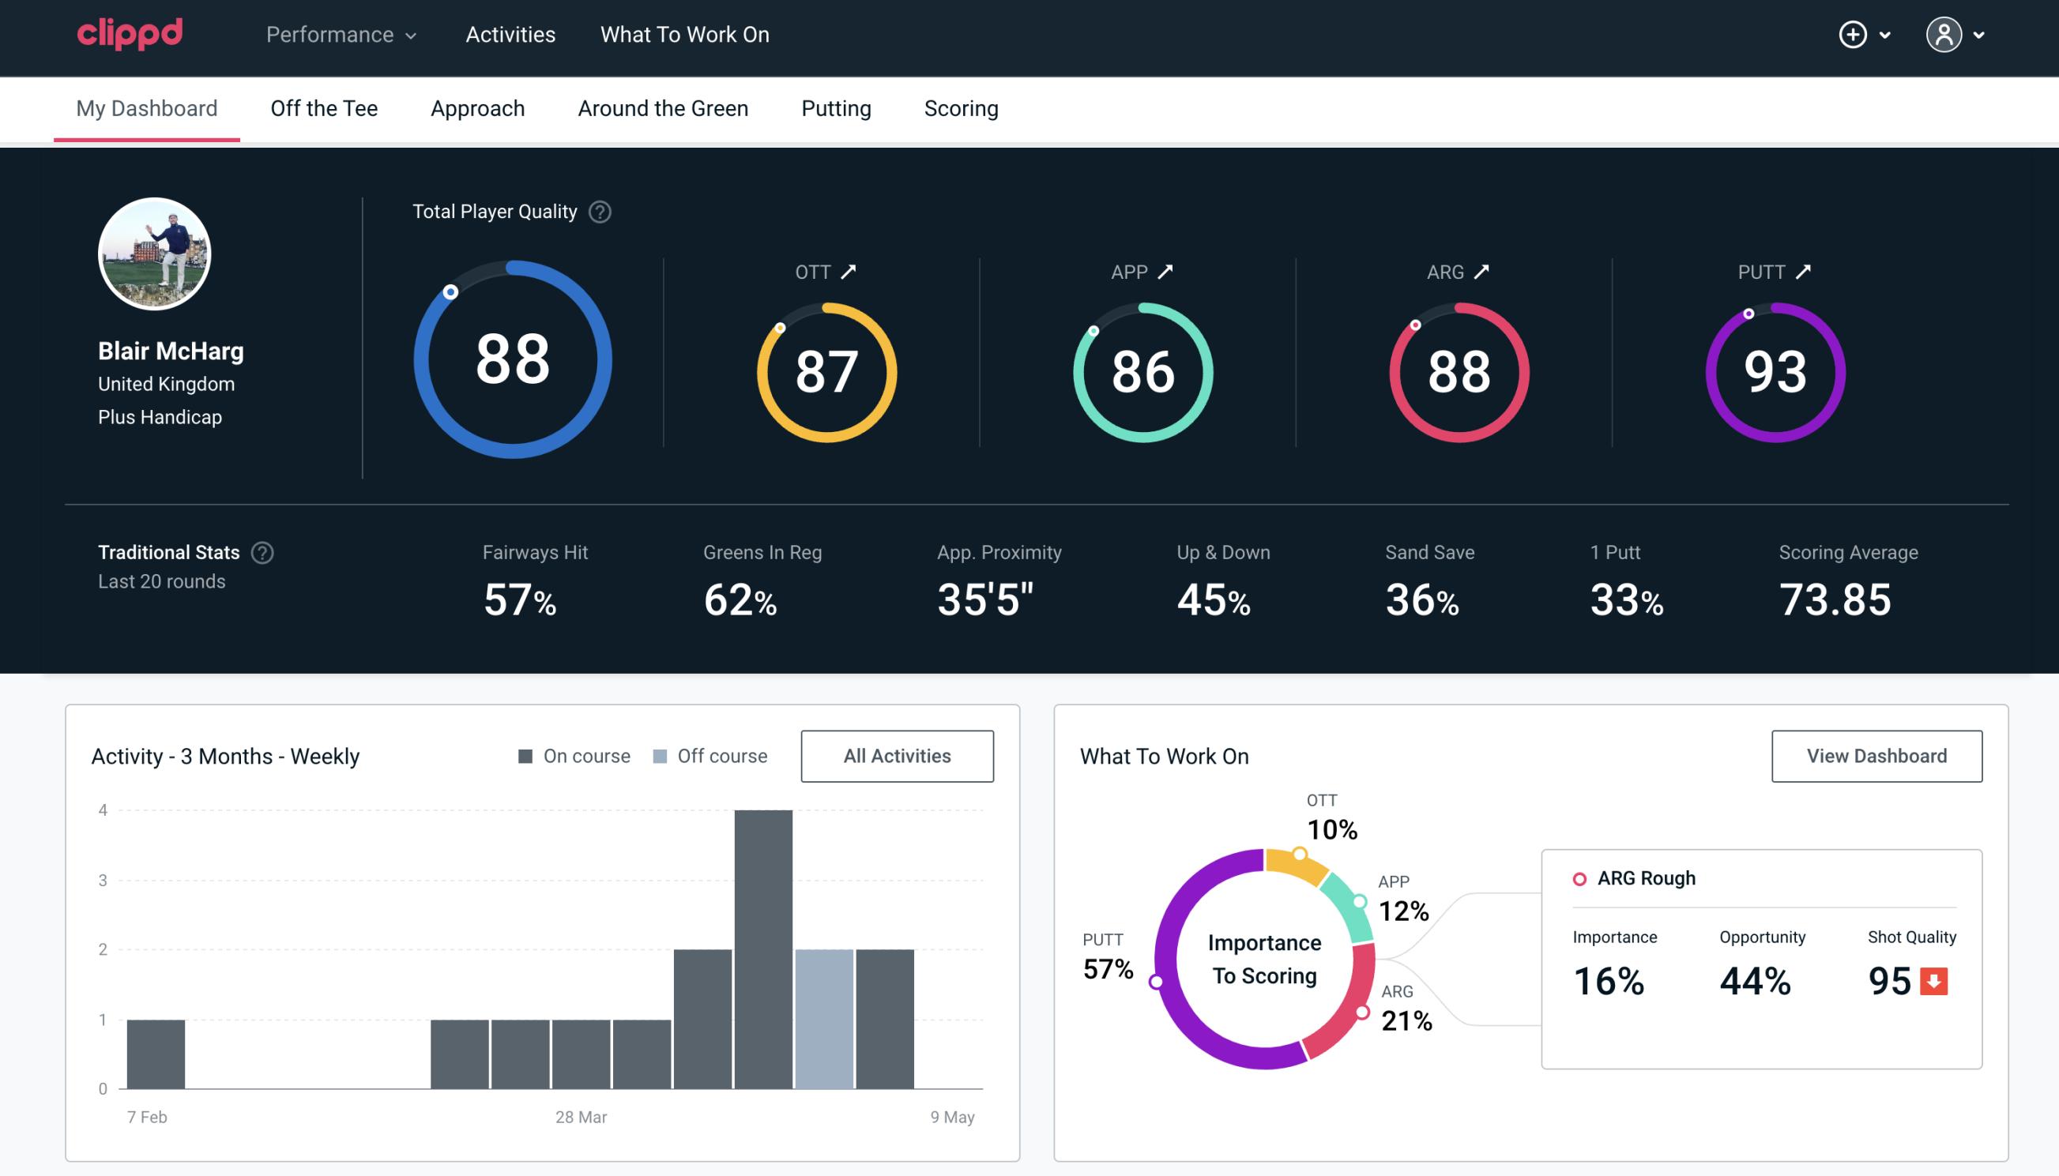Click the ARG upward trend arrow icon
Screen dimensions: 2059x1176
click(x=1485, y=272)
